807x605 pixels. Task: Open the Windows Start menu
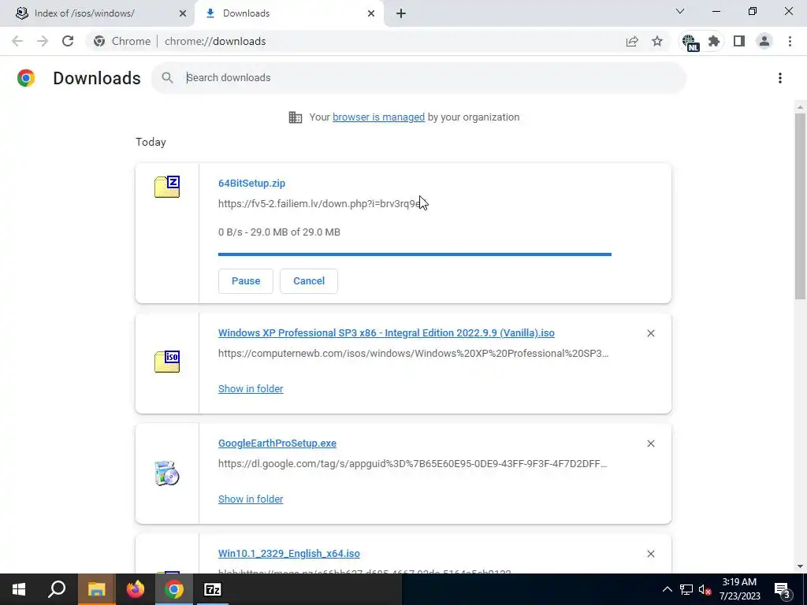coord(19,589)
